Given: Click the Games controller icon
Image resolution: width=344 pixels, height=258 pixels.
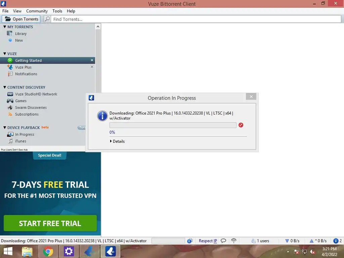Looking at the screenshot, I should point(10,101).
